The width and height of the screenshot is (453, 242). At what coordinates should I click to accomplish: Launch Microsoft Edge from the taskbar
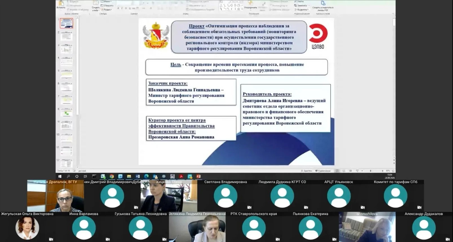[x=147, y=176]
